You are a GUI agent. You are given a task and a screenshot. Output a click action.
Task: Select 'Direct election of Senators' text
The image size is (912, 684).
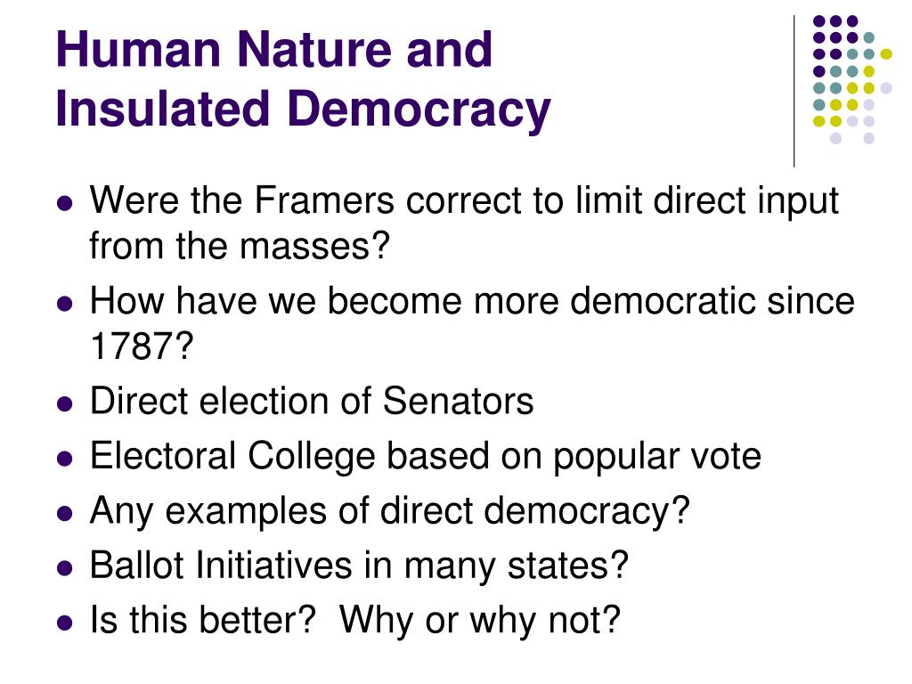[311, 401]
